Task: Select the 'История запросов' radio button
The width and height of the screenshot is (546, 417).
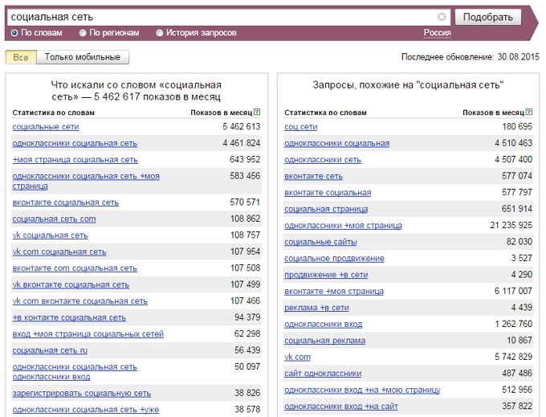Action: click(x=160, y=33)
